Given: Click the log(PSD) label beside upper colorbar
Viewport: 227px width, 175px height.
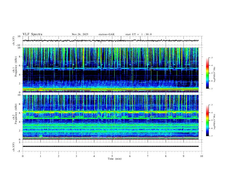Looking at the screenshot, I should pyautogui.click(x=214, y=73).
